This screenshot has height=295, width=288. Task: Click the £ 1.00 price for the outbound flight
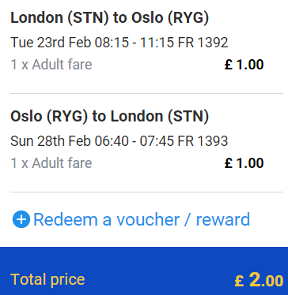tap(244, 65)
